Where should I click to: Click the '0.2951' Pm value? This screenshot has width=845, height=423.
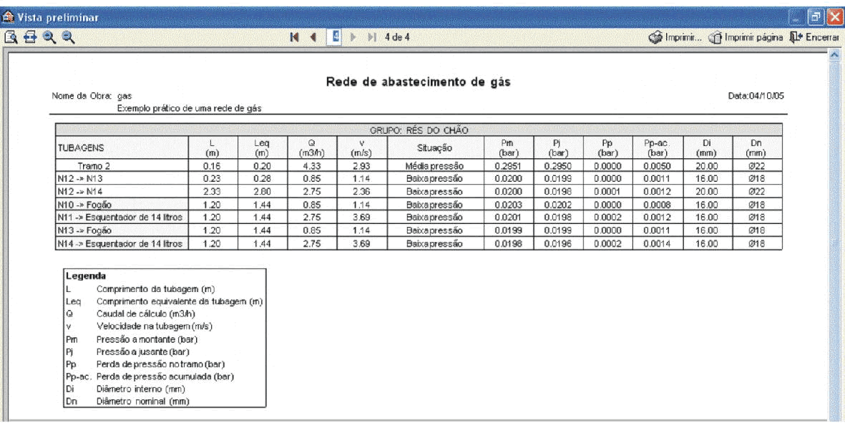click(x=507, y=166)
